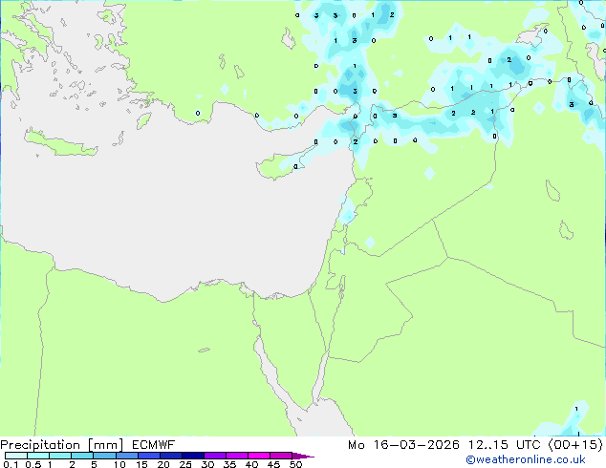
Task: Click the purple over-50 arrow tip of legend
Action: 303,456
